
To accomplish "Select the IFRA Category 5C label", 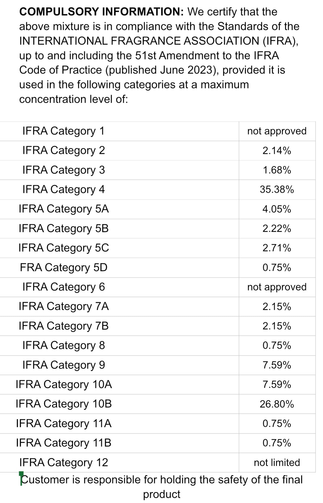I will click(64, 248).
